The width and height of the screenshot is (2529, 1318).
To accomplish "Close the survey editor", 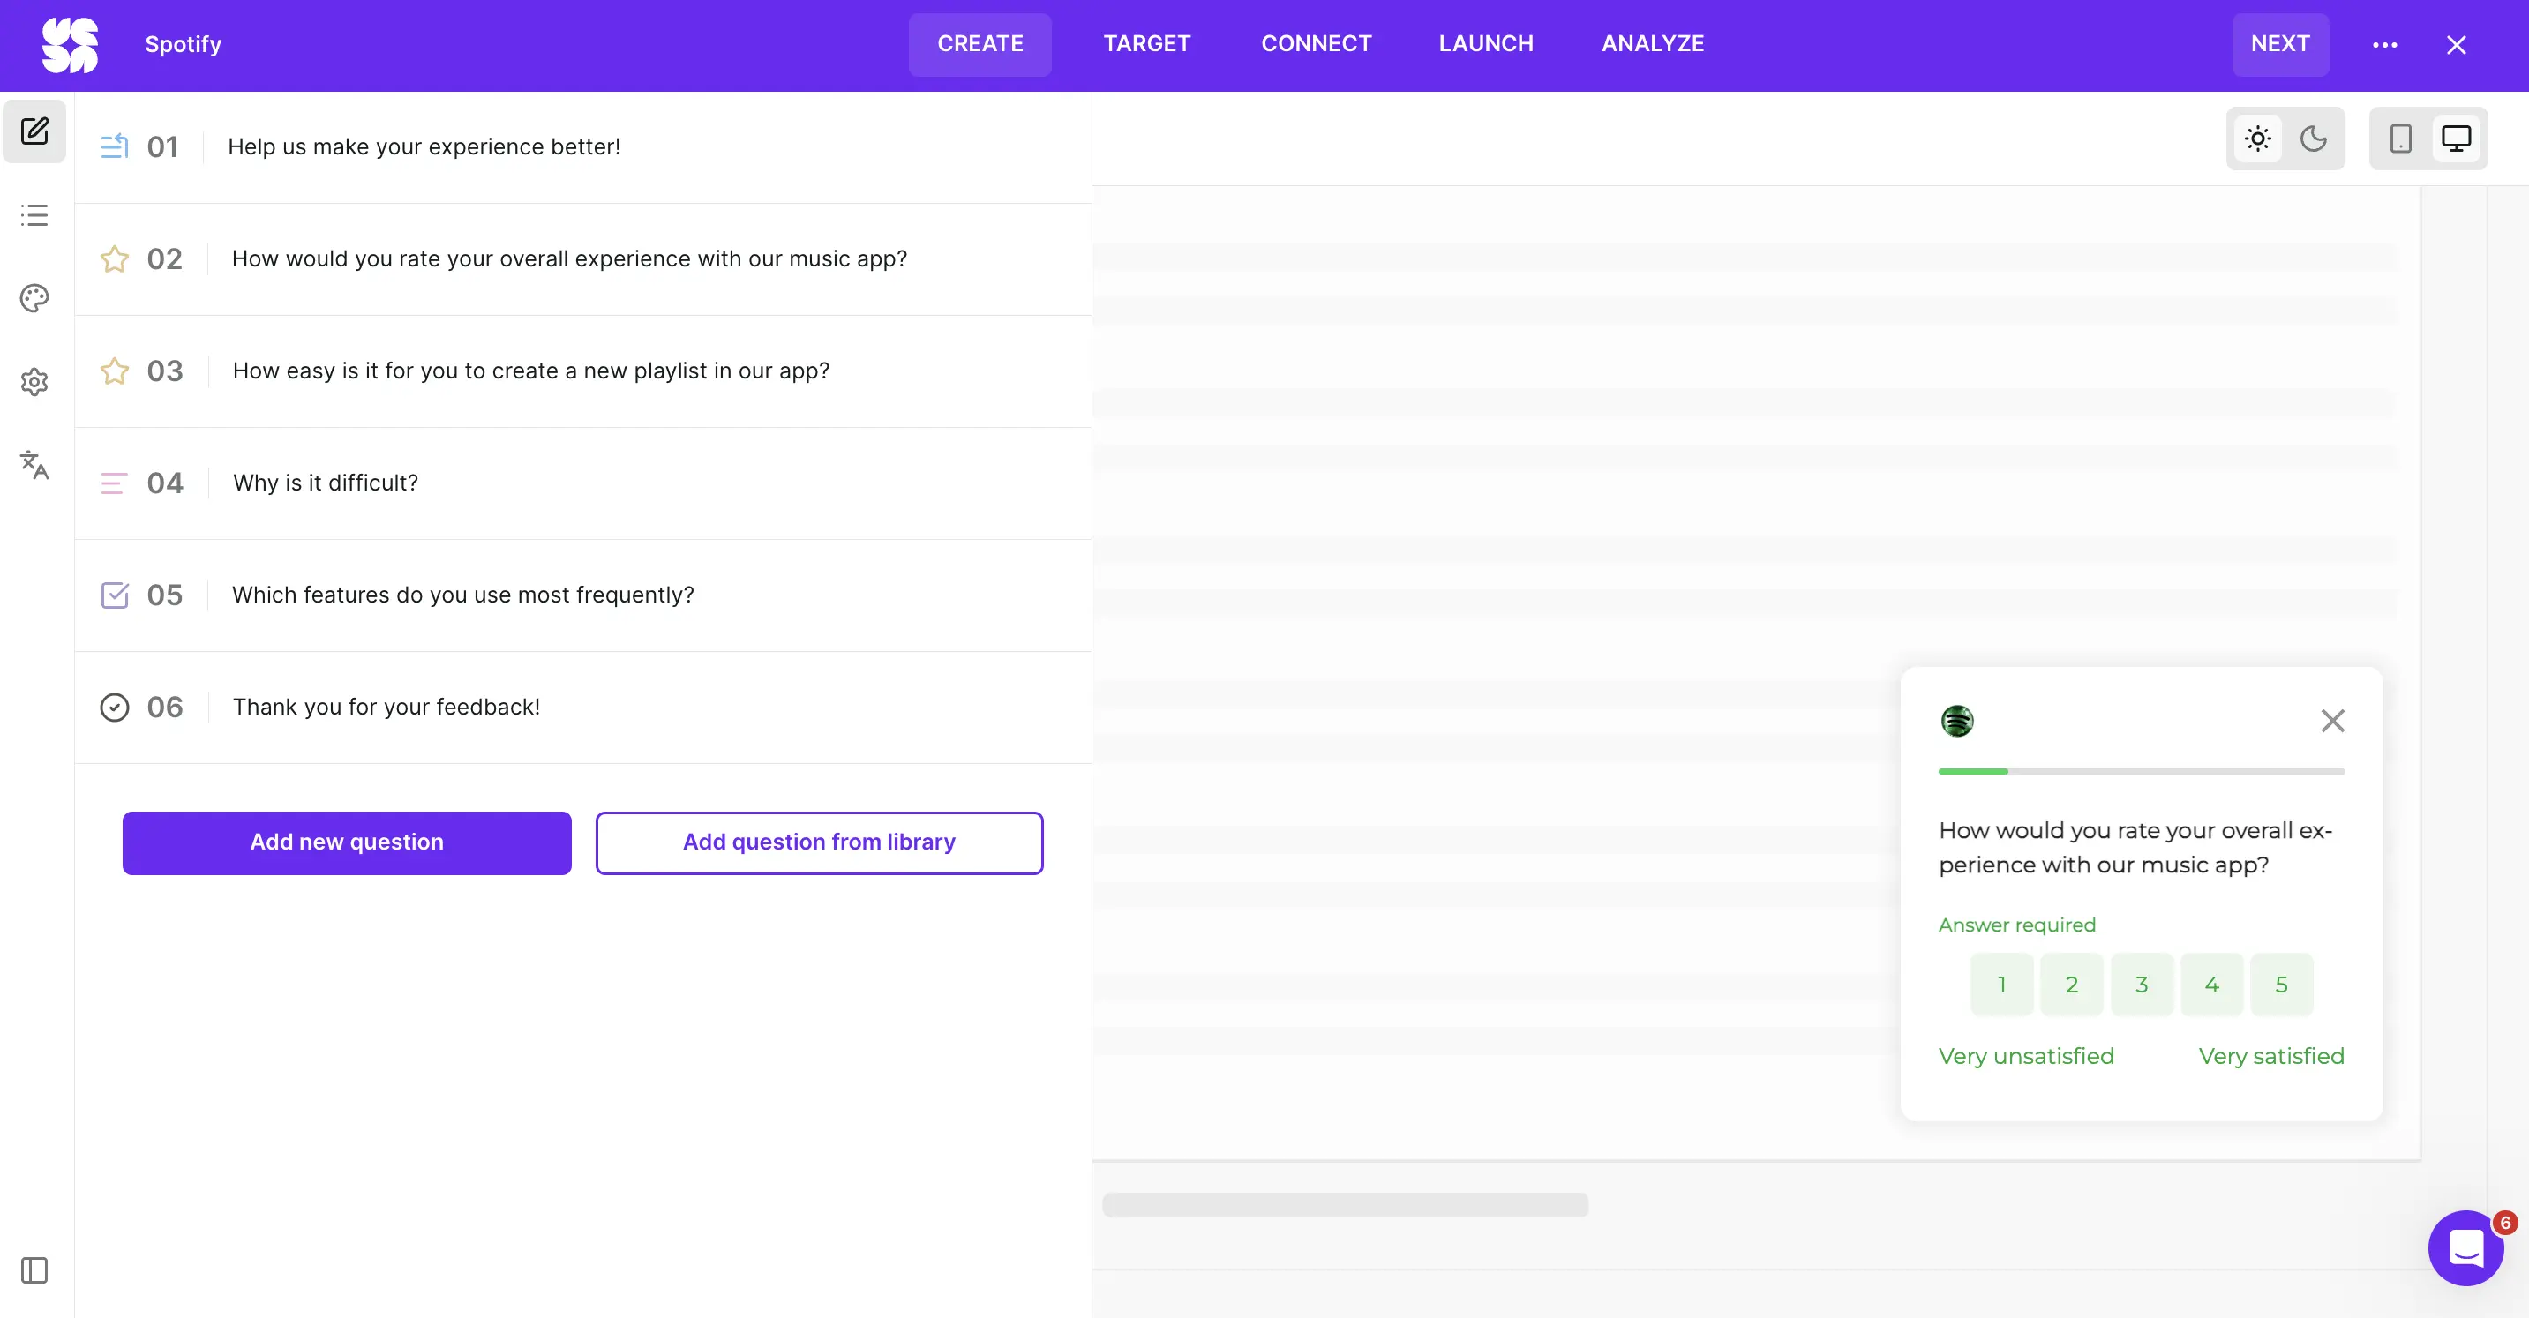I will pos(2457,44).
